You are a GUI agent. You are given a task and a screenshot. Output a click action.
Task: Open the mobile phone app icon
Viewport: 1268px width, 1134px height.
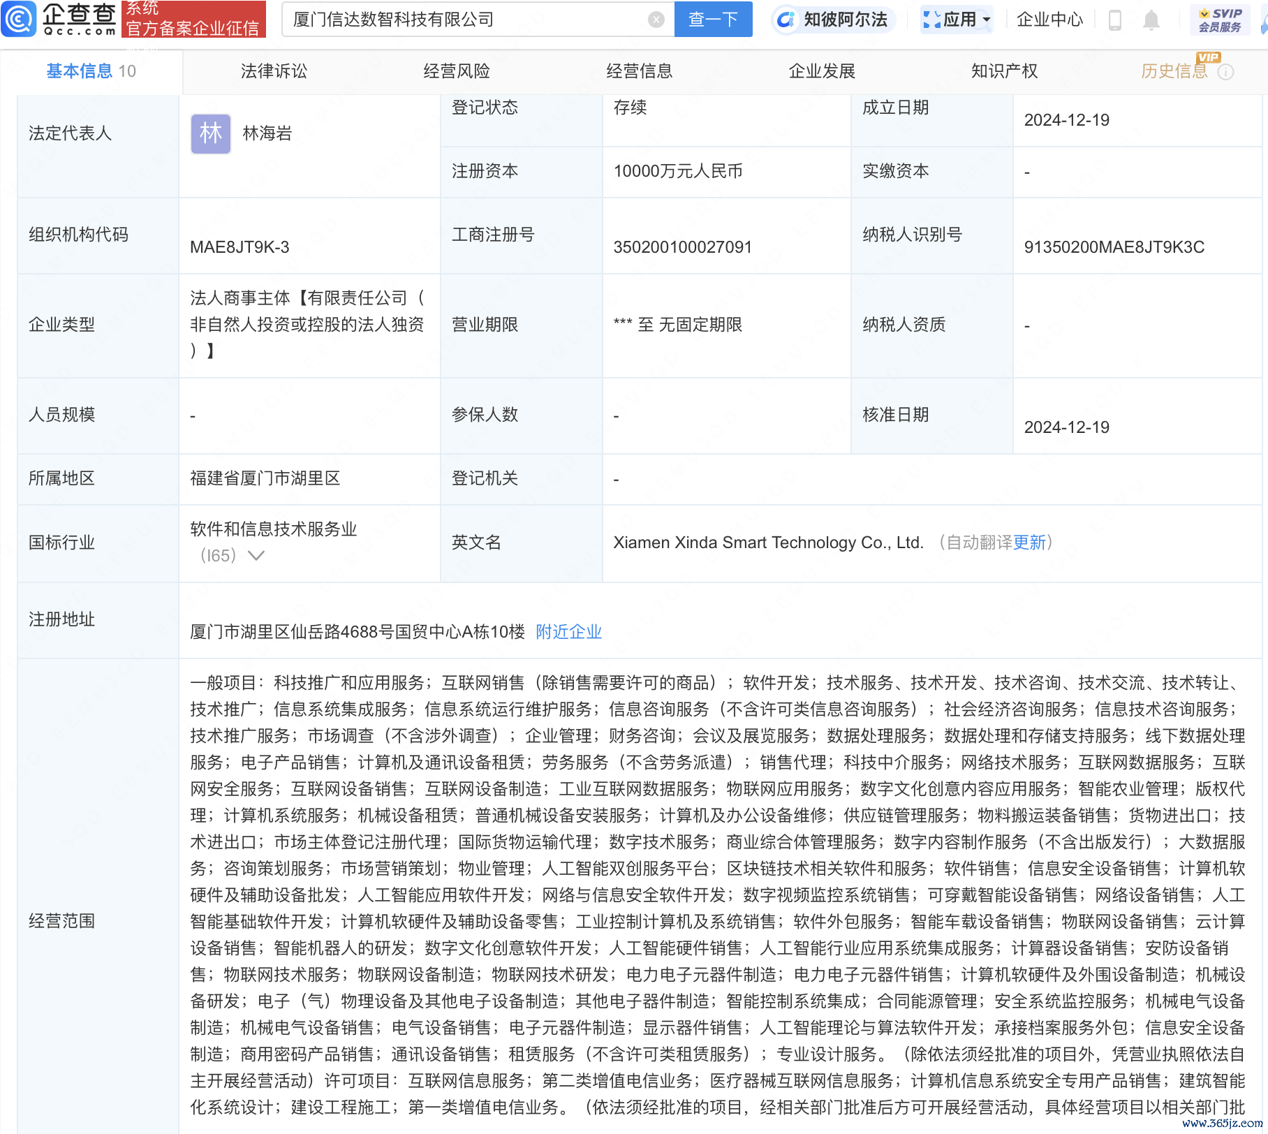click(1115, 20)
